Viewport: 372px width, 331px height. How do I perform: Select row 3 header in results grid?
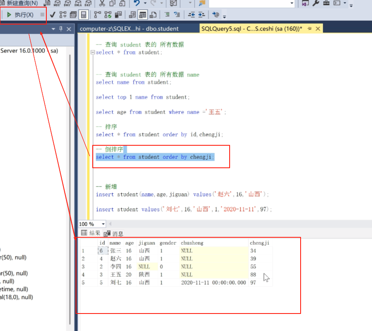point(89,266)
